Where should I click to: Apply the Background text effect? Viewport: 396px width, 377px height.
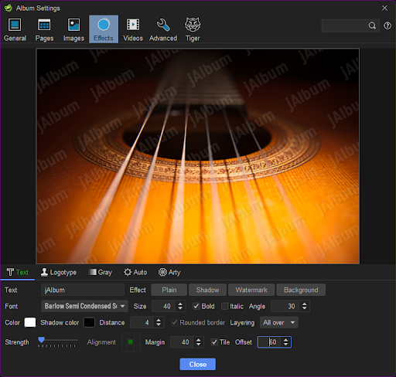(301, 290)
